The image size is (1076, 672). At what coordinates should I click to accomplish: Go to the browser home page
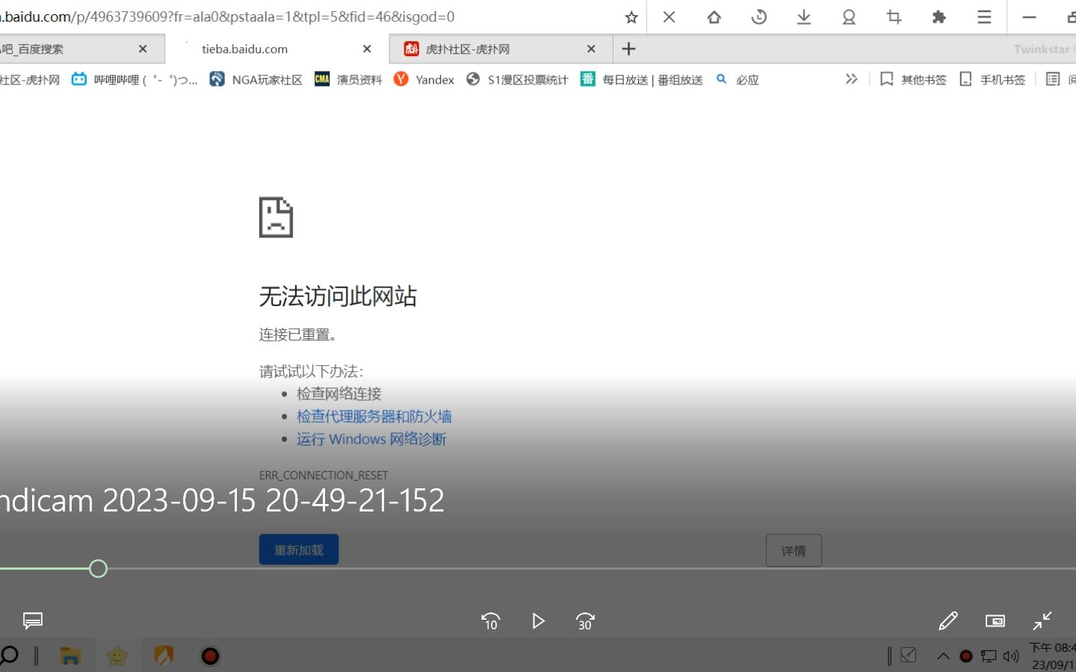[714, 16]
